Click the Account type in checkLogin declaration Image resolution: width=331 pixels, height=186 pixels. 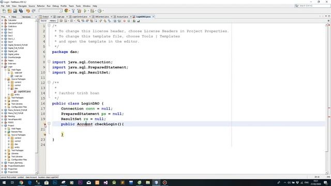85,124
